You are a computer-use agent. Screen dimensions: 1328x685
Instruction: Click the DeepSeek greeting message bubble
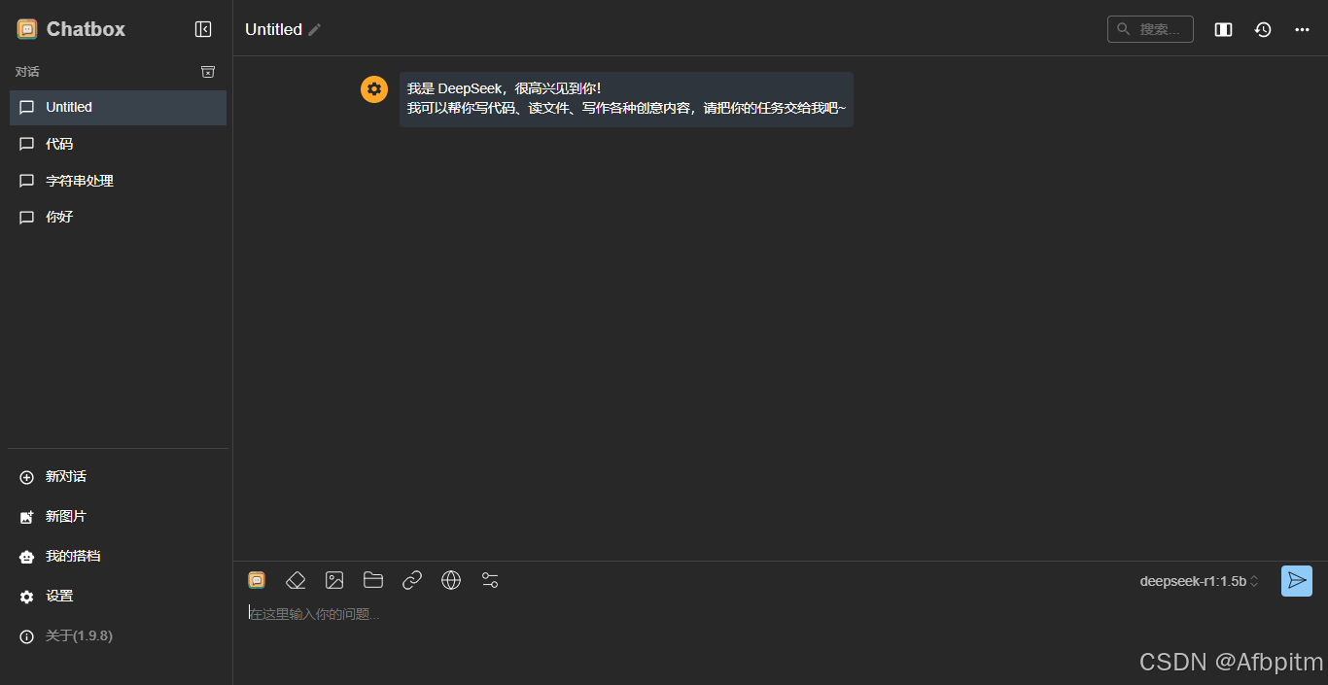626,99
